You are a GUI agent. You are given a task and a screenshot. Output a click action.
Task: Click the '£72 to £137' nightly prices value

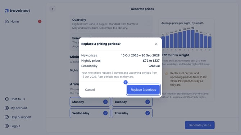151,61
